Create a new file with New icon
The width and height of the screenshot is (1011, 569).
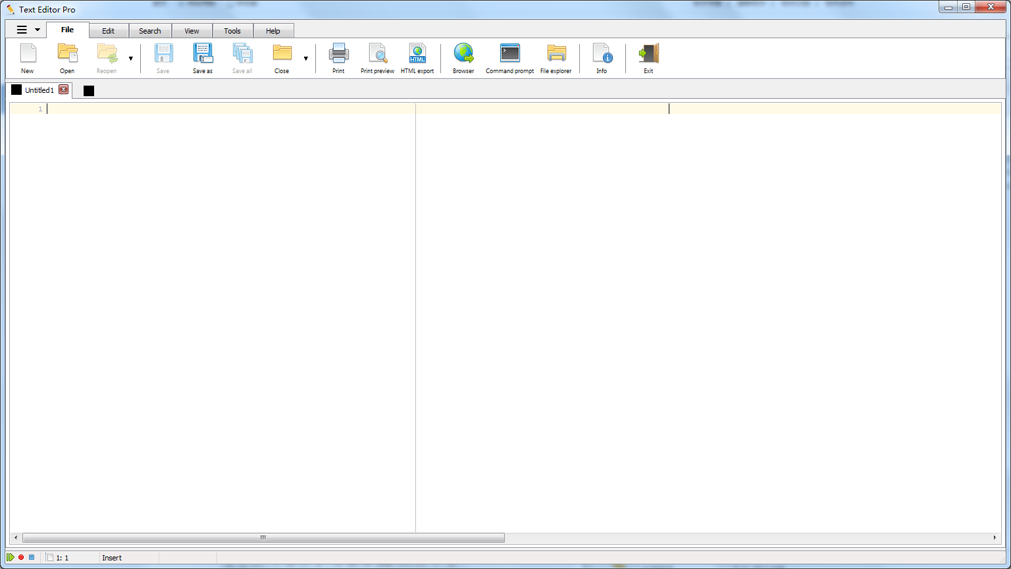pyautogui.click(x=27, y=58)
